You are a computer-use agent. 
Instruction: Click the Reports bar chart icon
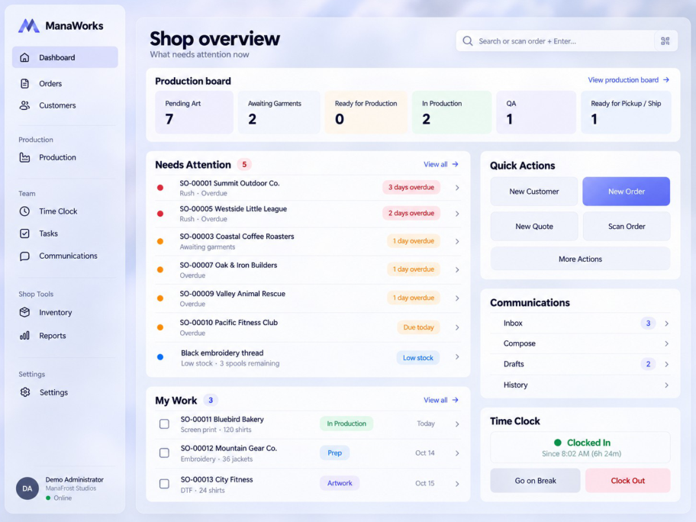coord(25,336)
